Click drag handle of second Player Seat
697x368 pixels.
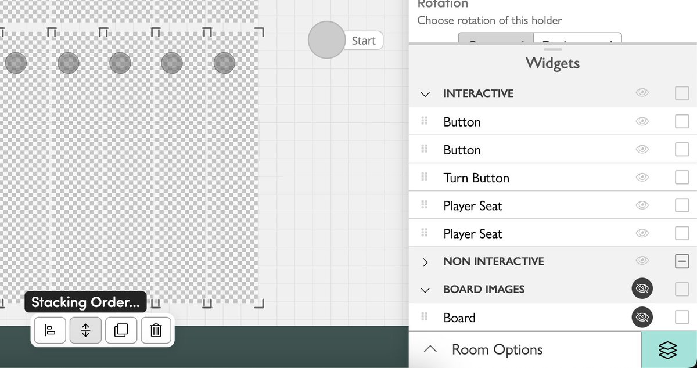pyautogui.click(x=424, y=233)
